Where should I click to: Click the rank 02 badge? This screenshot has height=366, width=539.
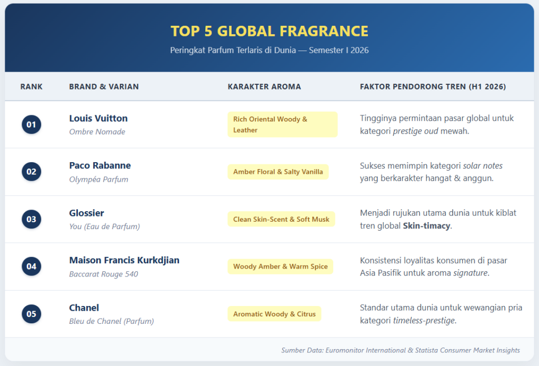(x=31, y=172)
